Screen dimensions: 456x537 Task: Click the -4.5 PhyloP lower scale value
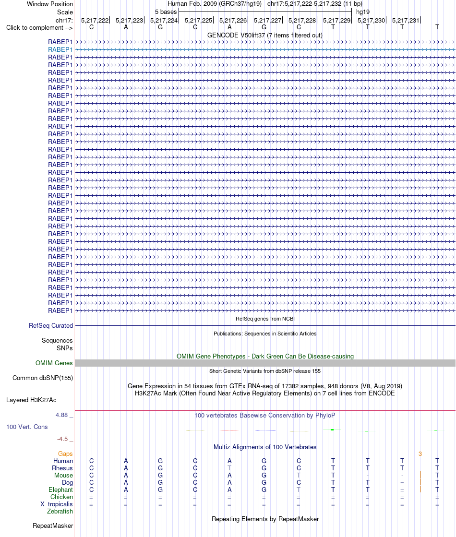(62, 439)
